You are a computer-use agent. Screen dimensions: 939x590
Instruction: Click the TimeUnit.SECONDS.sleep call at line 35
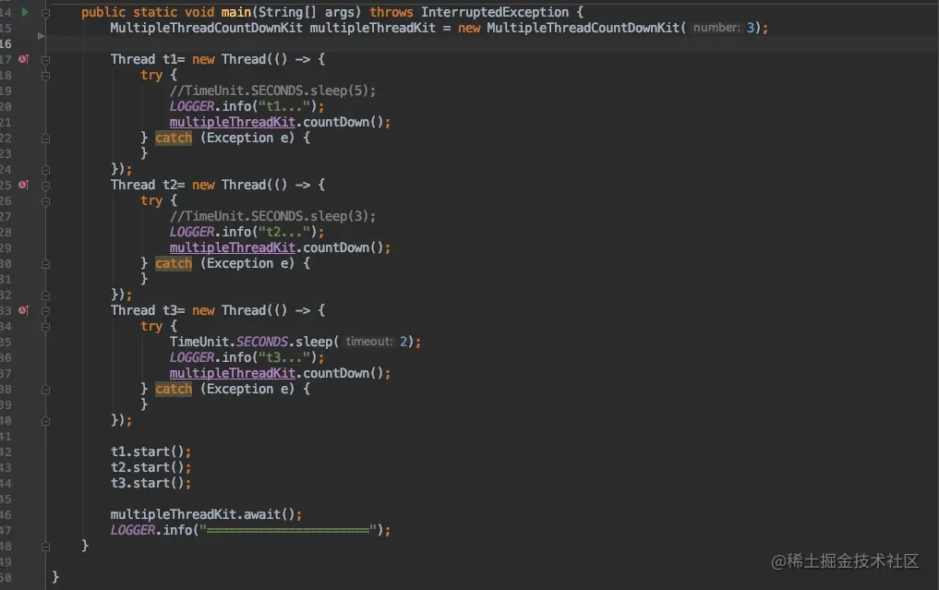coord(295,342)
